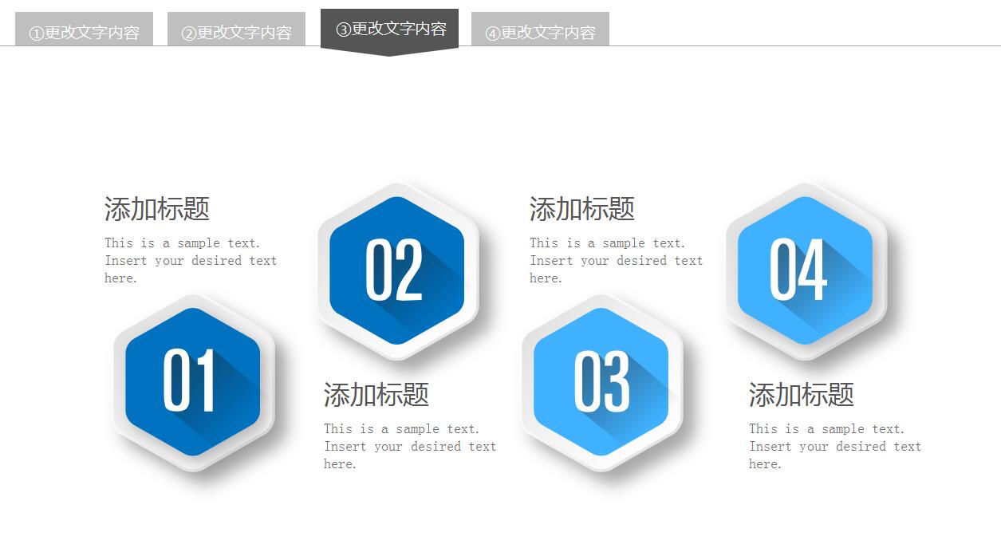Image resolution: width=1001 pixels, height=552 pixels.
Task: Select the light blue 04 hexagon
Action: click(806, 271)
